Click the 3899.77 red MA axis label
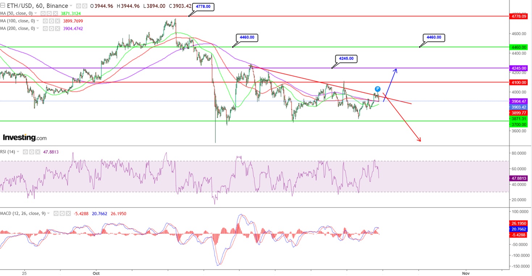 [519, 113]
